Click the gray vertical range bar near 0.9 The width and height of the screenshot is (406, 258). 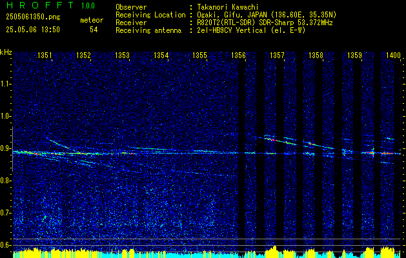(12, 149)
